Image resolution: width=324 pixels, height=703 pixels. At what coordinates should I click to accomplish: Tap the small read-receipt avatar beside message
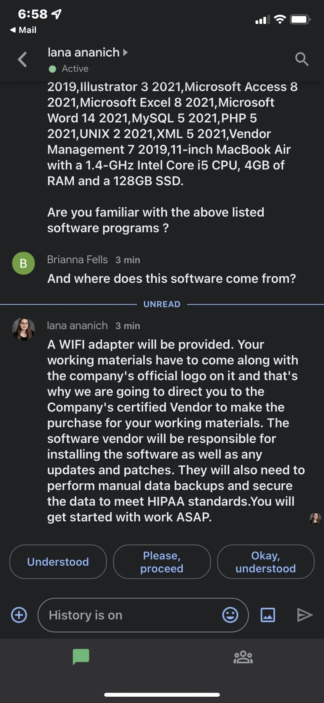point(315,519)
